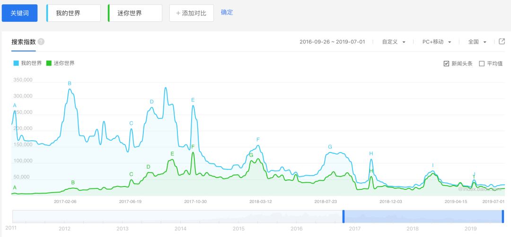Click the 2014 label on overview timeline

[x=181, y=229]
